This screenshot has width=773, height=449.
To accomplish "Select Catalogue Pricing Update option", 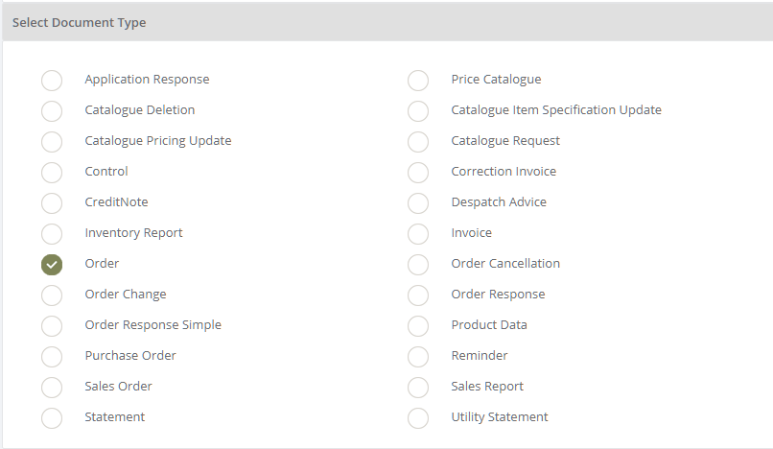I will coord(52,142).
